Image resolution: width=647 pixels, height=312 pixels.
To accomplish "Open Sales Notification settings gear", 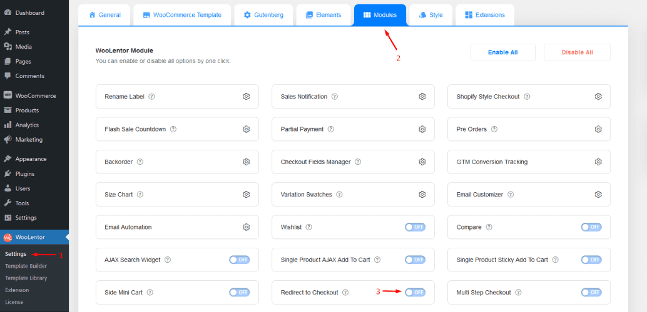I will (422, 96).
